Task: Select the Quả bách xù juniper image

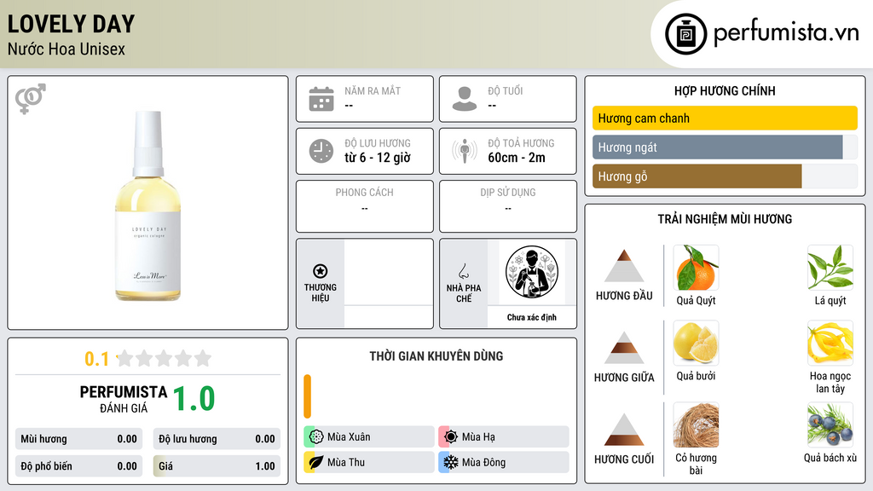Action: pos(830,425)
